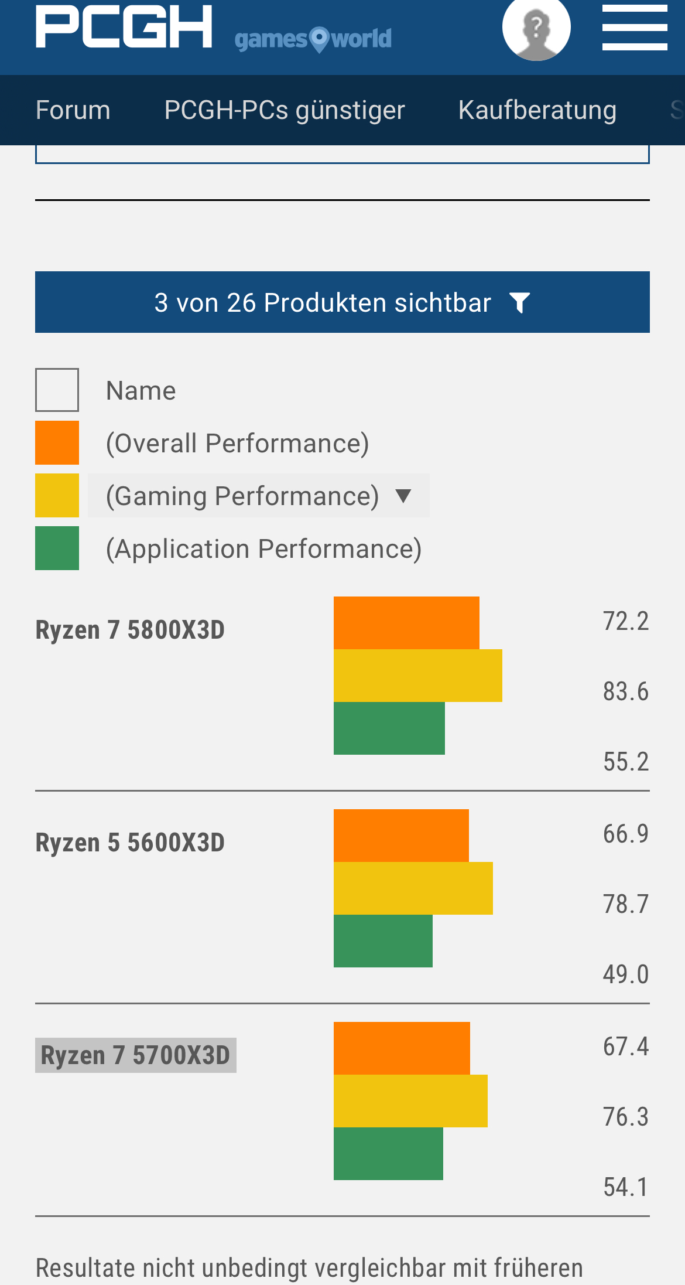
Task: Click the value 83.6
Action: [626, 691]
